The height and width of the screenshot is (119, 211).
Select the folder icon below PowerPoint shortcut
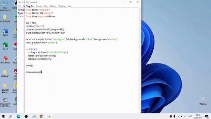[x=5, y=73]
